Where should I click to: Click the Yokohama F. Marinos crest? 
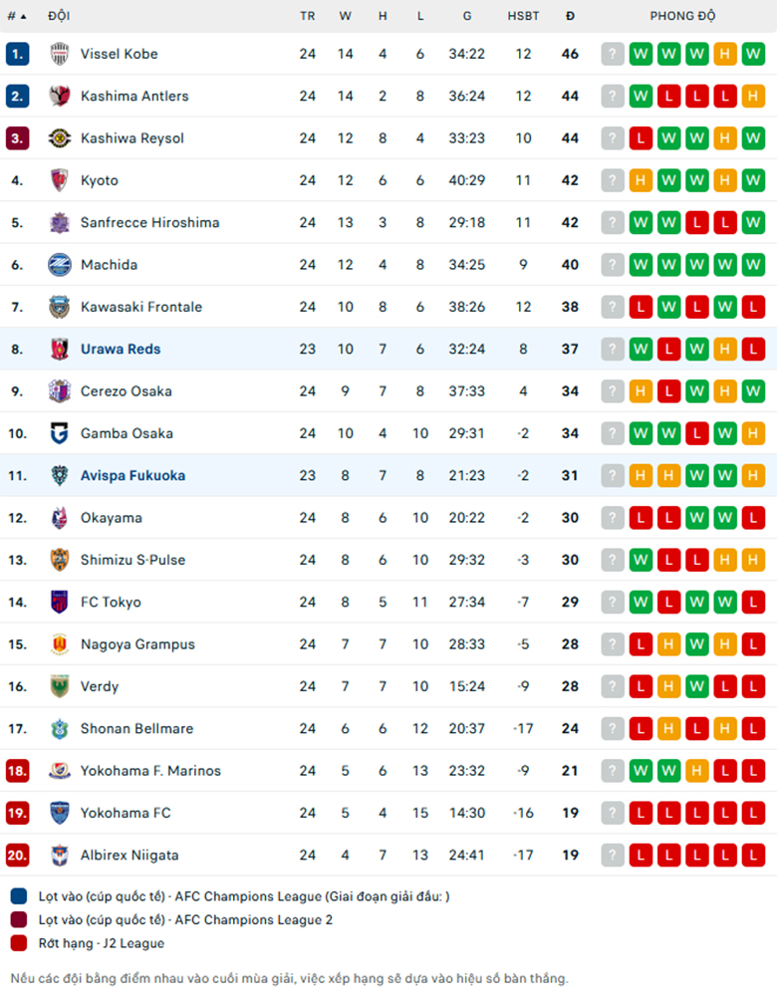click(x=60, y=771)
